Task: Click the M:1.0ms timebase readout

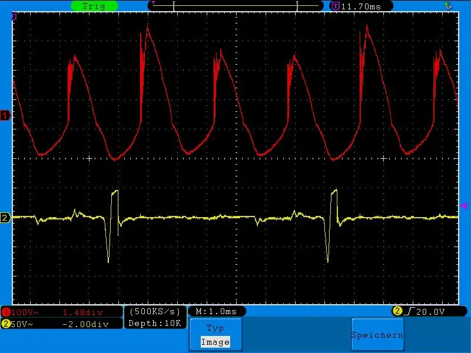Action: (x=215, y=311)
